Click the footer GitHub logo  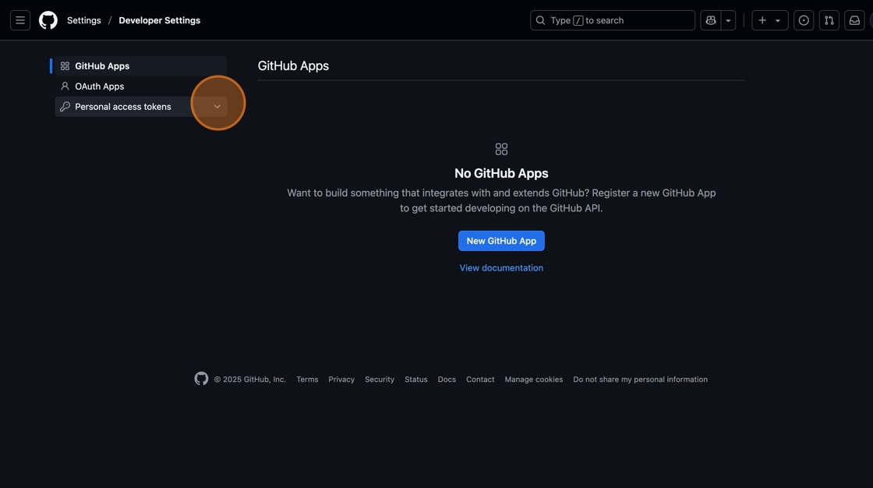[x=201, y=379]
